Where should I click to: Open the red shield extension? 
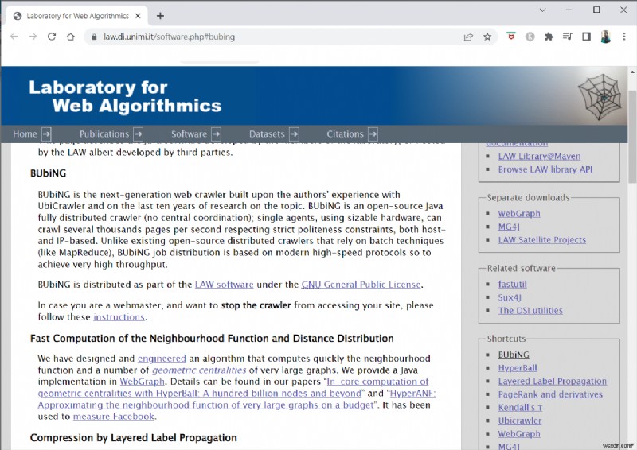pyautogui.click(x=510, y=36)
